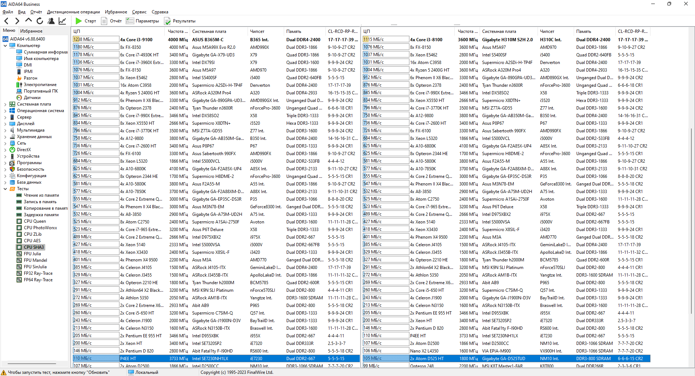The image size is (695, 376).
Task: Go back with the left arrow toolbar icon
Action: [x=6, y=21]
